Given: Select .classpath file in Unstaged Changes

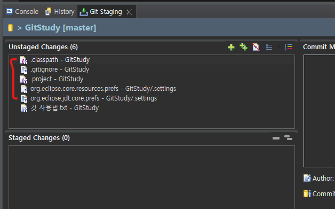Looking at the screenshot, I should pyautogui.click(x=151, y=60).
